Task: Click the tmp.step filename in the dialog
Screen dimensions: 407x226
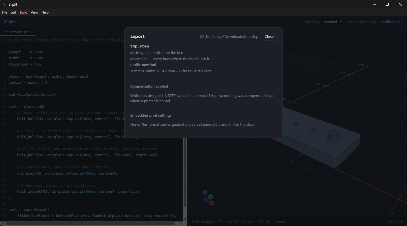Action: pyautogui.click(x=140, y=46)
